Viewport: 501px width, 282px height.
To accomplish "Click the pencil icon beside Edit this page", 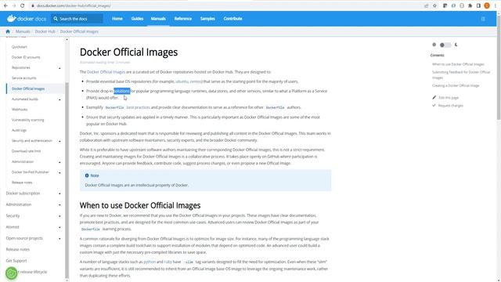I will (434, 97).
